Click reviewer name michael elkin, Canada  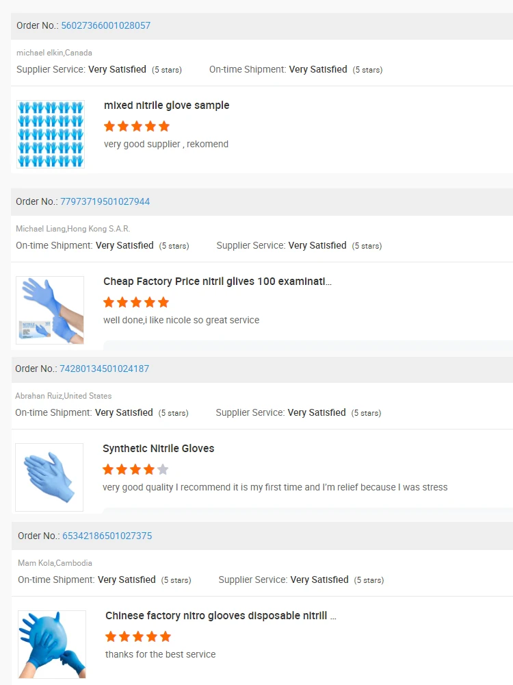pos(54,53)
